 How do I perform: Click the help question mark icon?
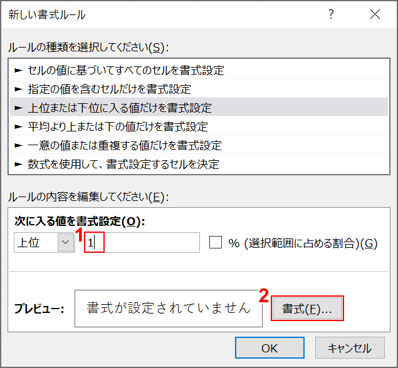point(331,14)
